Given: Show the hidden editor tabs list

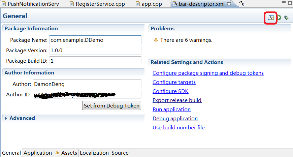Looking at the screenshot, I should [x=241, y=3].
